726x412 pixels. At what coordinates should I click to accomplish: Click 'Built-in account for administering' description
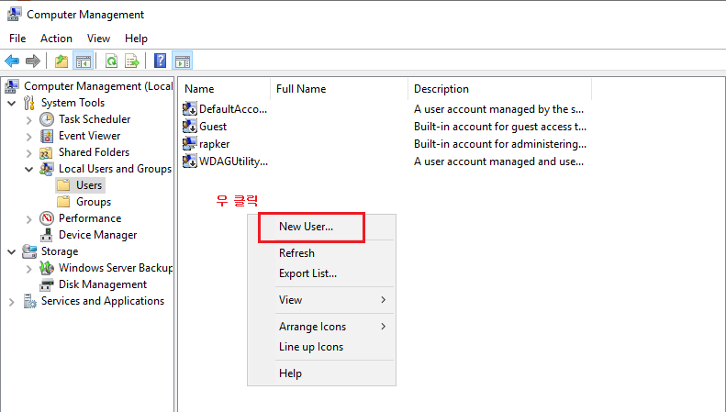[500, 144]
